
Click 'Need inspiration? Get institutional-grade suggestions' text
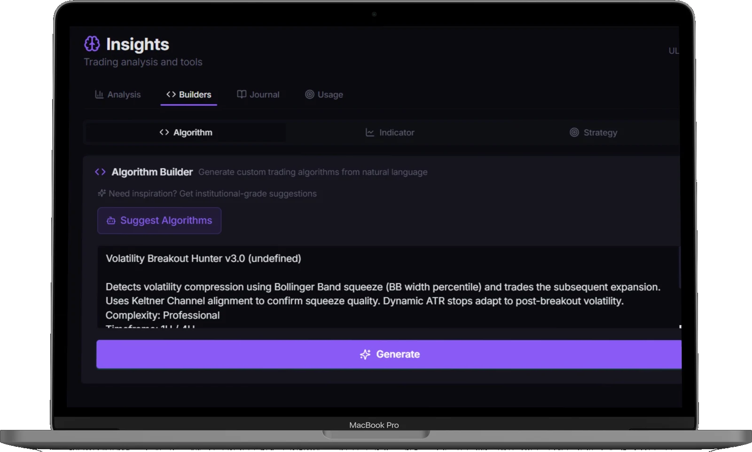point(212,194)
